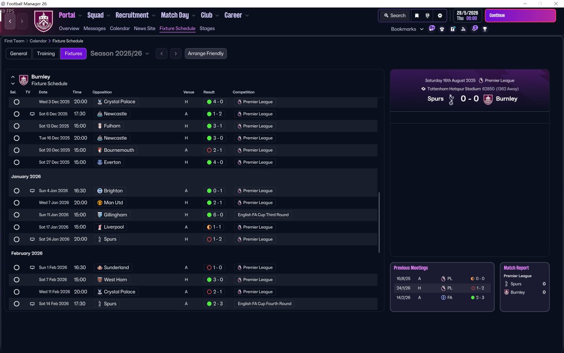Select the West Ham fixture radio button
564x353 pixels.
(x=17, y=280)
